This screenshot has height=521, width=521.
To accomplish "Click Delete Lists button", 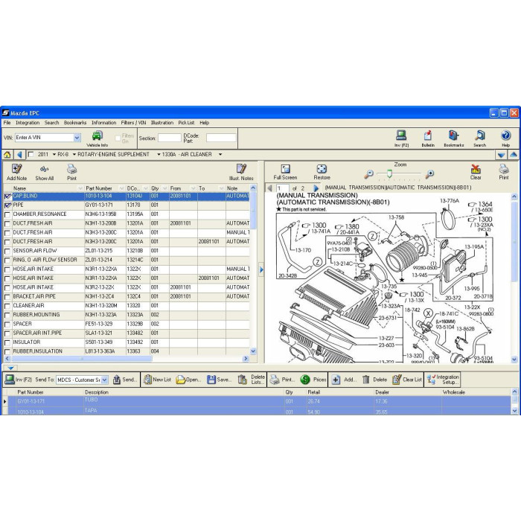I will pos(252,380).
